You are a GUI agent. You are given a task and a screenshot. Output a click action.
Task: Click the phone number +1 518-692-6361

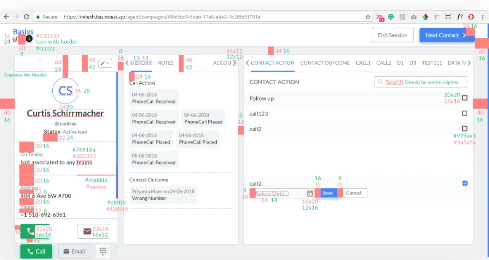(x=43, y=215)
